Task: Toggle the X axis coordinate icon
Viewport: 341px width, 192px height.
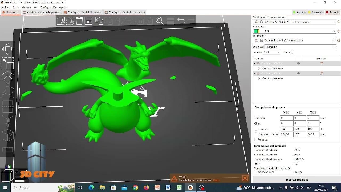Action: pos(288,113)
